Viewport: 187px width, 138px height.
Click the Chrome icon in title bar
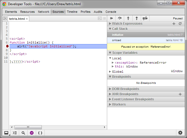[x=4, y=4]
